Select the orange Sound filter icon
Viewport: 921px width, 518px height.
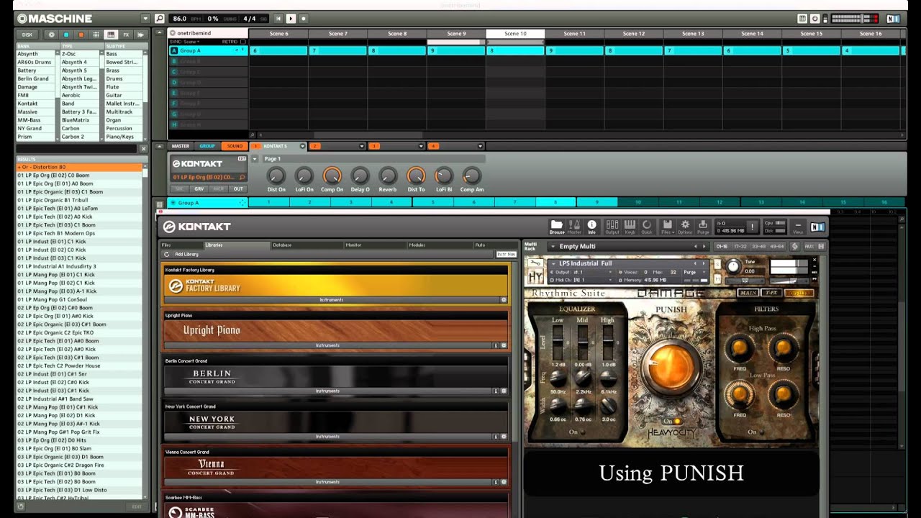pos(81,35)
